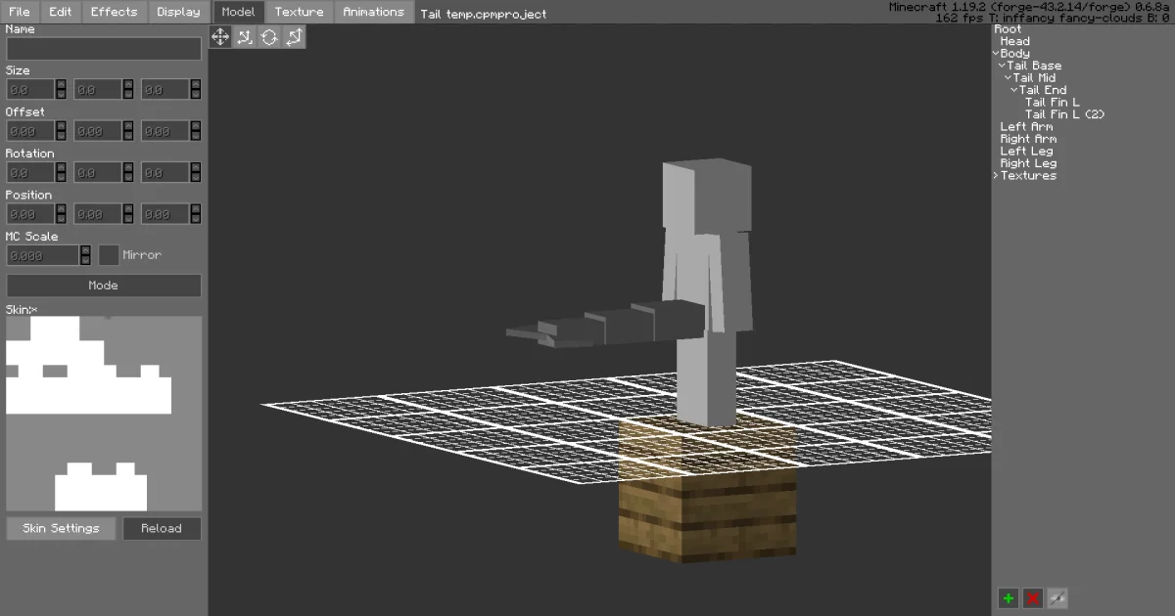Open the Display menu
The width and height of the screenshot is (1175, 616).
178,12
